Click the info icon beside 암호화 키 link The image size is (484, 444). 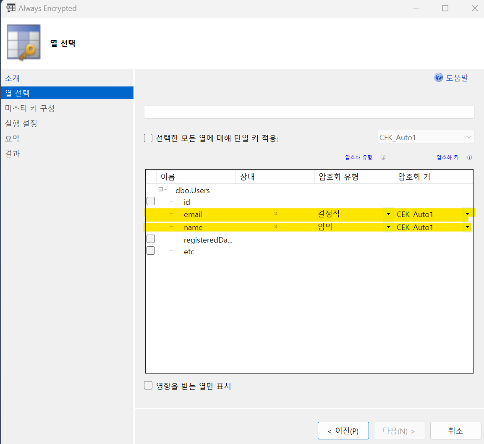[469, 158]
